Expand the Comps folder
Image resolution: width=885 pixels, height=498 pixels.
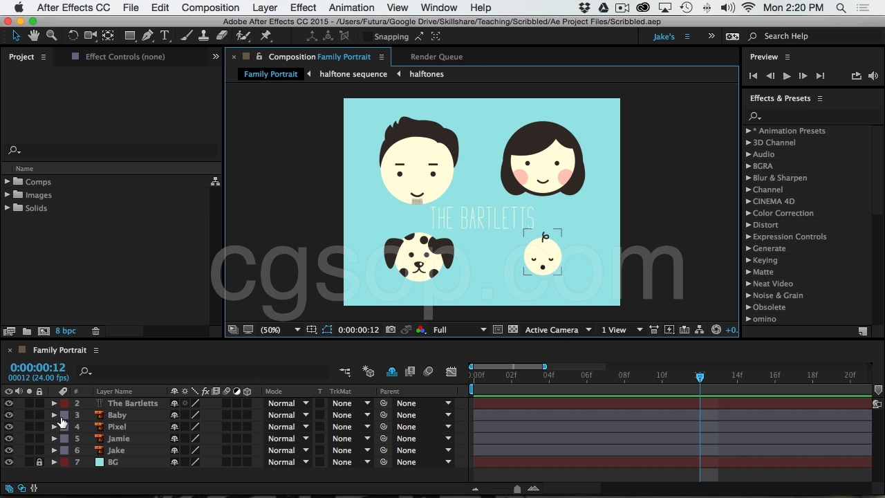tap(8, 182)
